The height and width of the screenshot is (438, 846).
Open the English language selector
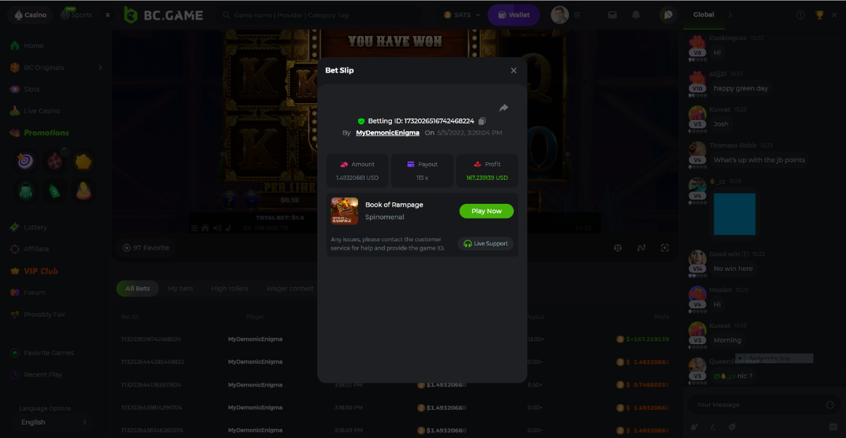click(x=54, y=422)
